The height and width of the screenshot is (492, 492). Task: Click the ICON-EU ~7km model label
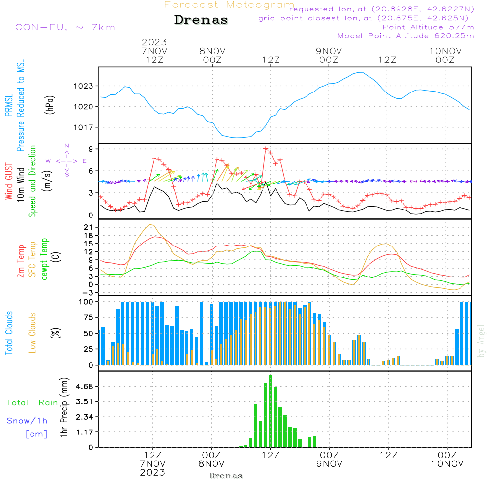click(x=63, y=27)
